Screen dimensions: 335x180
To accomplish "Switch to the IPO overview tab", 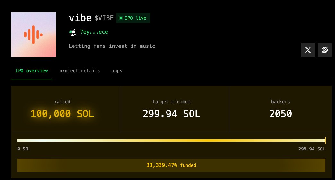I will click(x=31, y=71).
